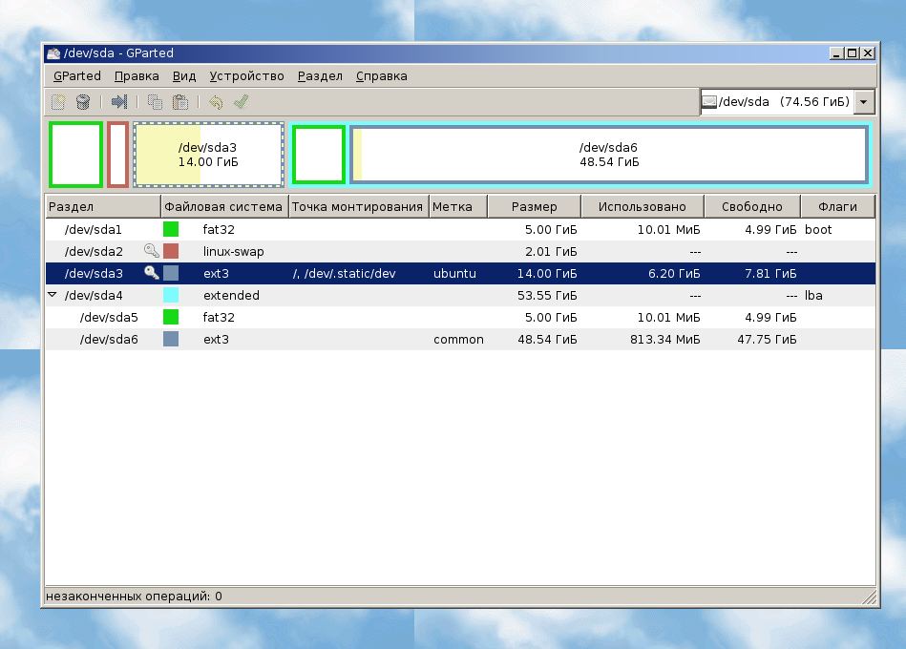Viewport: 906px width, 649px height.
Task: Open the Вид menu
Action: tap(184, 76)
